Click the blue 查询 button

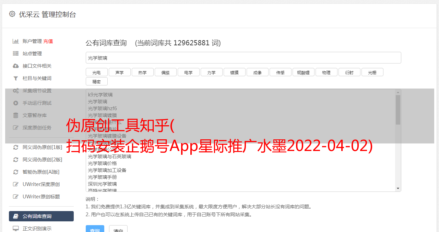point(95,229)
